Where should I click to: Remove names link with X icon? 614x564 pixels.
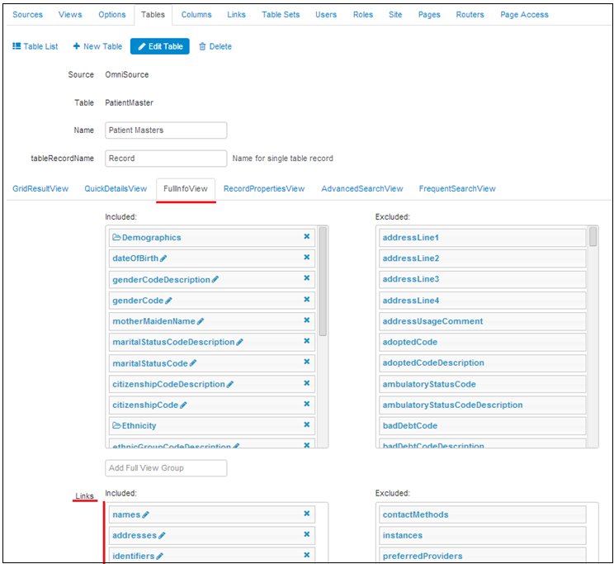coord(307,514)
